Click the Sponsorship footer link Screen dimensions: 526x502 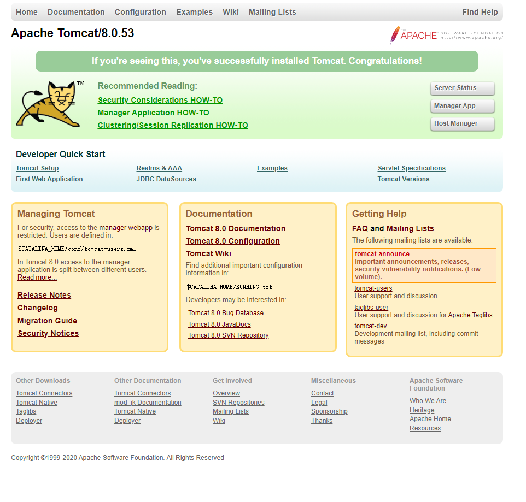[329, 411]
